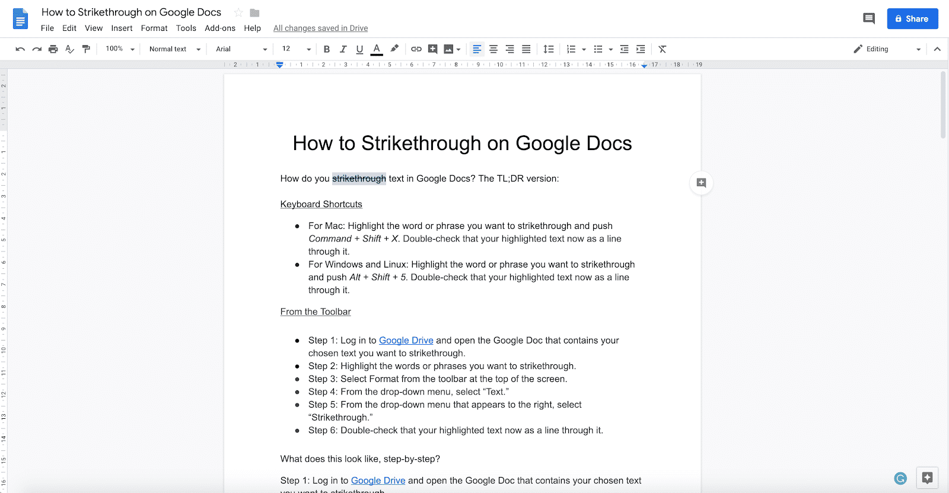Run spelling and grammar check
949x493 pixels.
[x=70, y=49]
